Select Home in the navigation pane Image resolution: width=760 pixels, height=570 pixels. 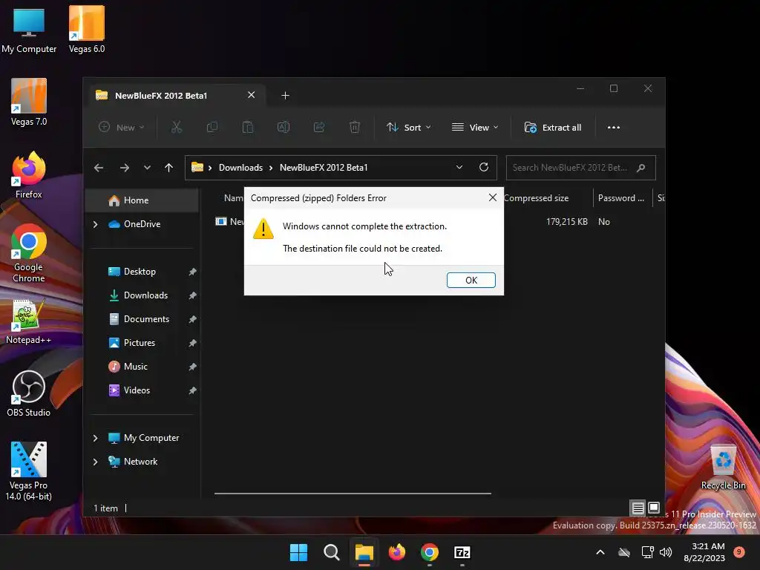coord(142,200)
